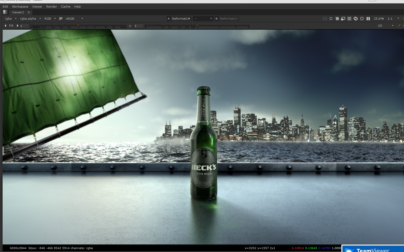Toggle the ROI crosshair square icon
404x252 pixels.
tap(362, 19)
